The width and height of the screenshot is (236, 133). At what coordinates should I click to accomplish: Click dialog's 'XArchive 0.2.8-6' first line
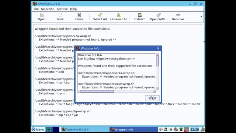(90, 55)
